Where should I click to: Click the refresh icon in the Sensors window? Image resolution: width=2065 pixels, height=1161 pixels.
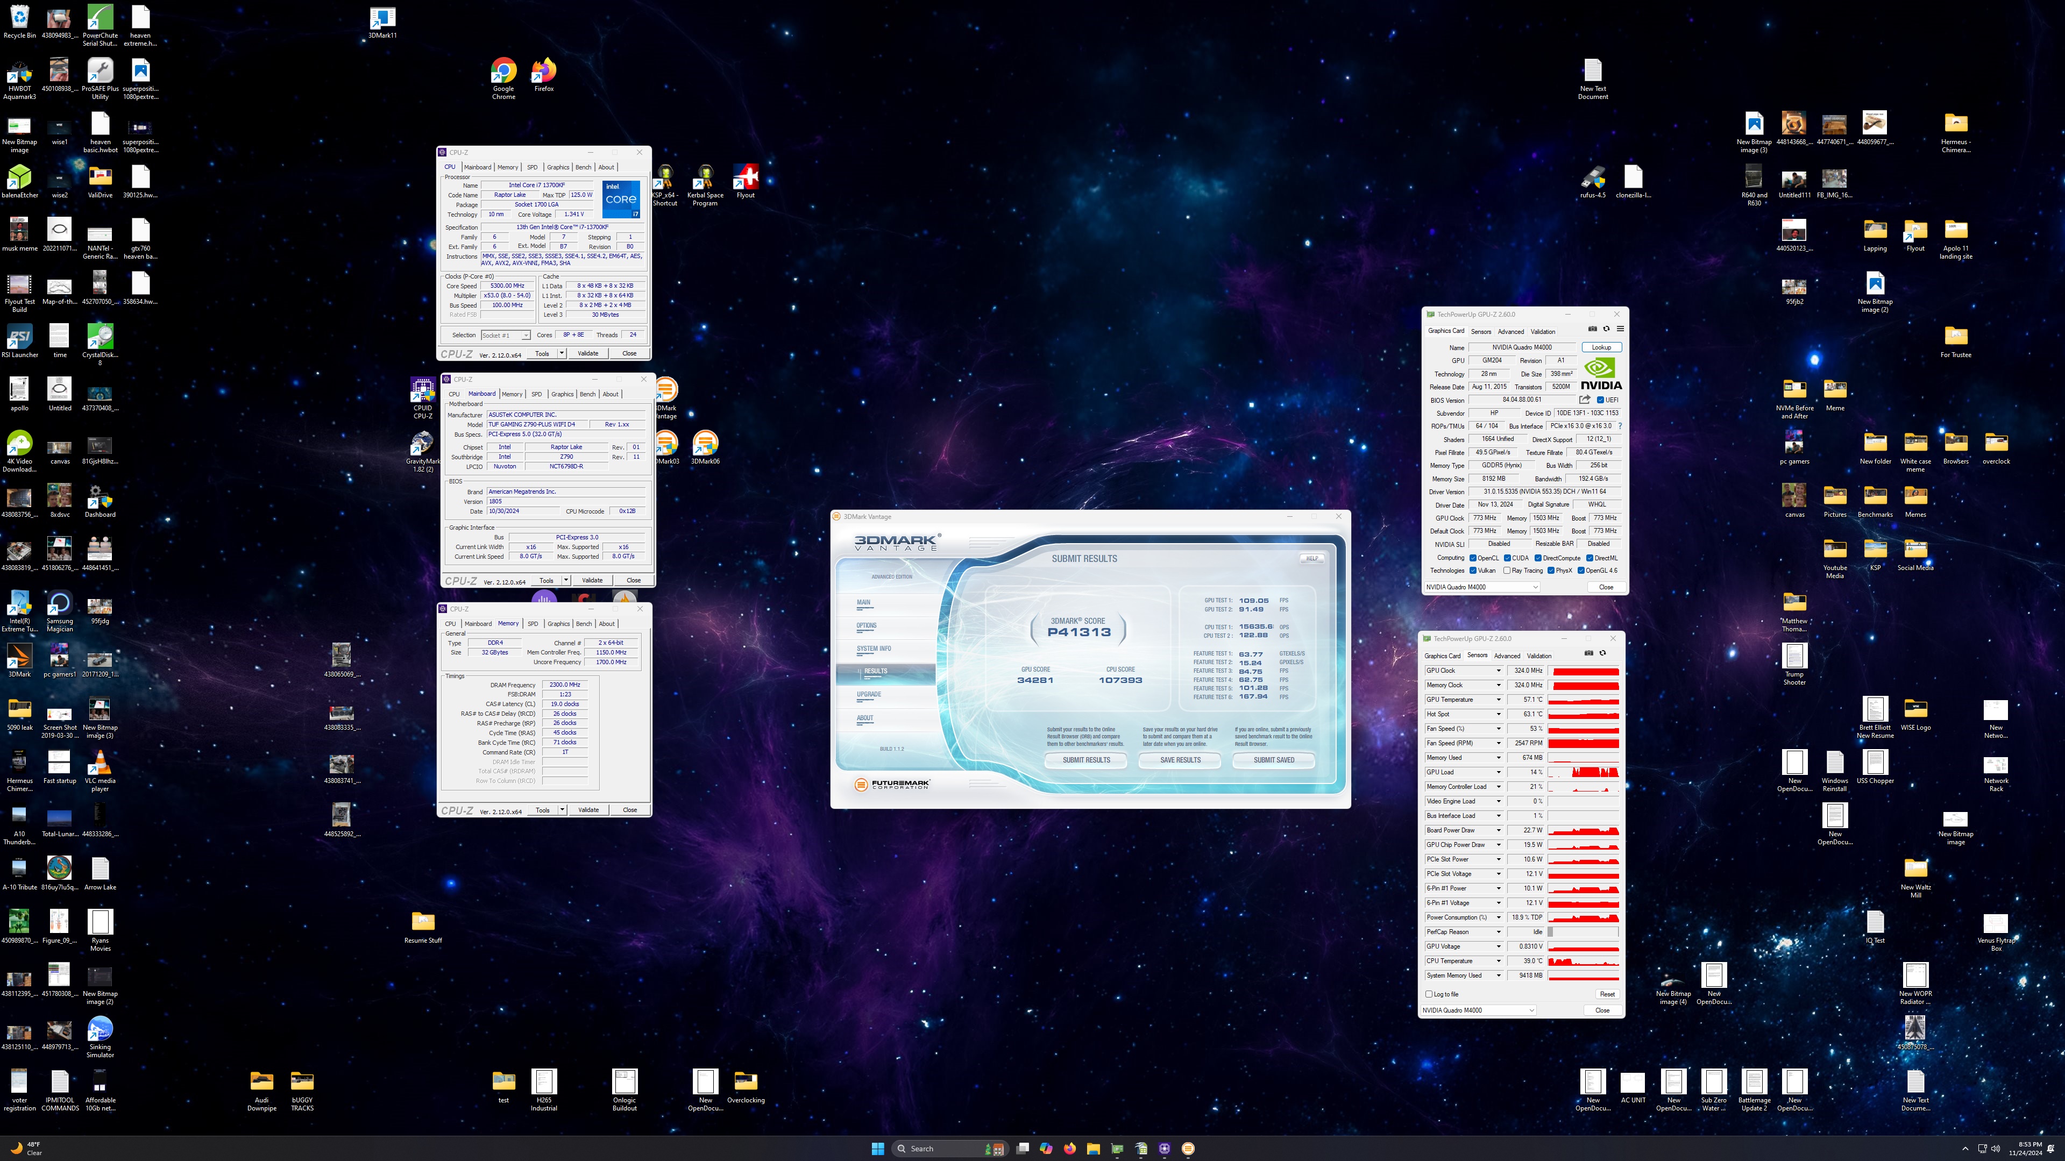[x=1602, y=653]
